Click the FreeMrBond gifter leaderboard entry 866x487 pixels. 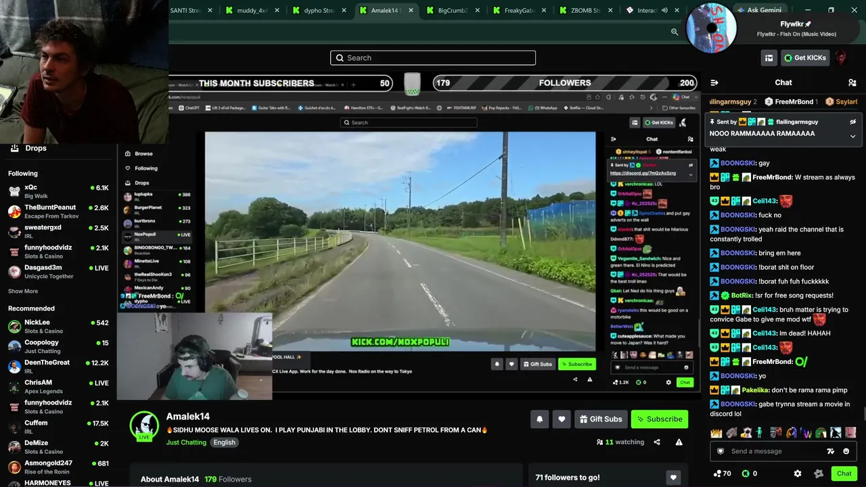[x=792, y=101]
